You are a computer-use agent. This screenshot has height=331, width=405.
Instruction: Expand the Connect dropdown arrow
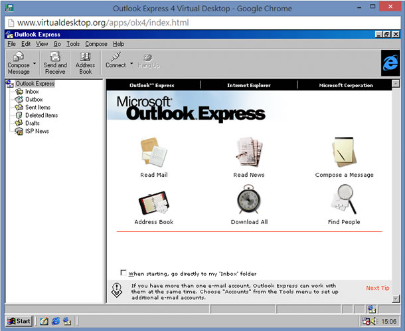[130, 65]
